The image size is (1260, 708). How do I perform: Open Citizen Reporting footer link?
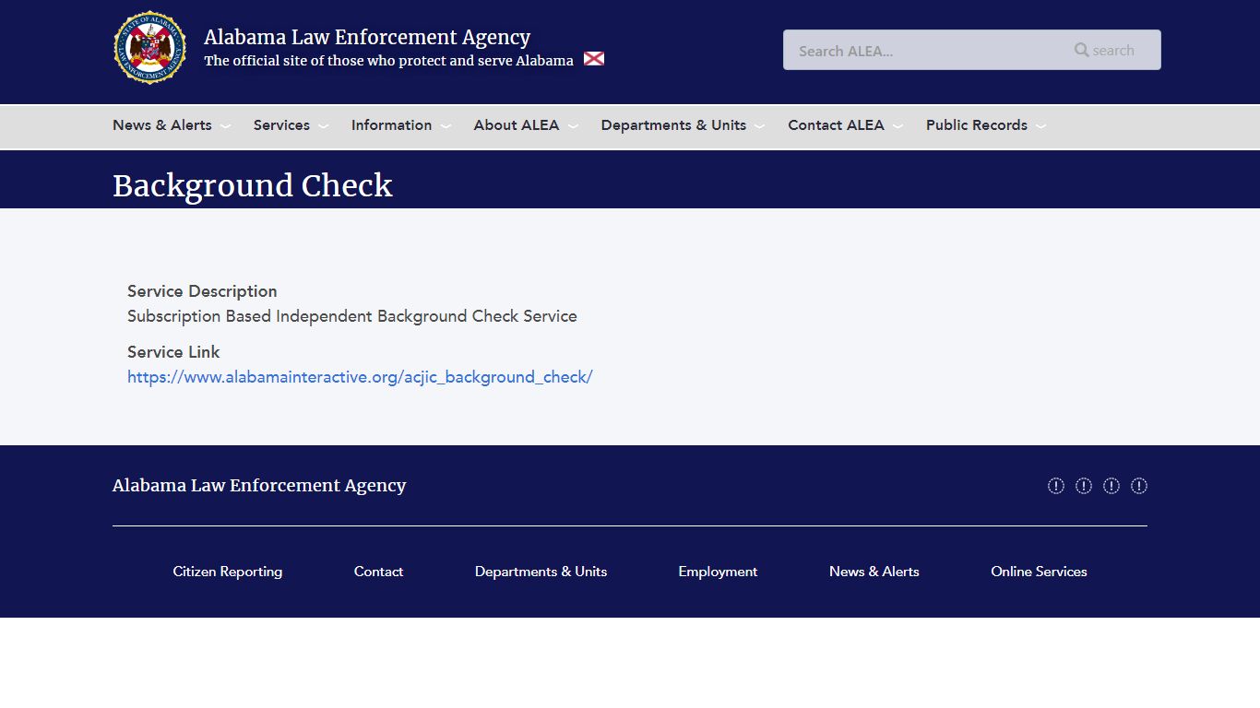pyautogui.click(x=228, y=572)
